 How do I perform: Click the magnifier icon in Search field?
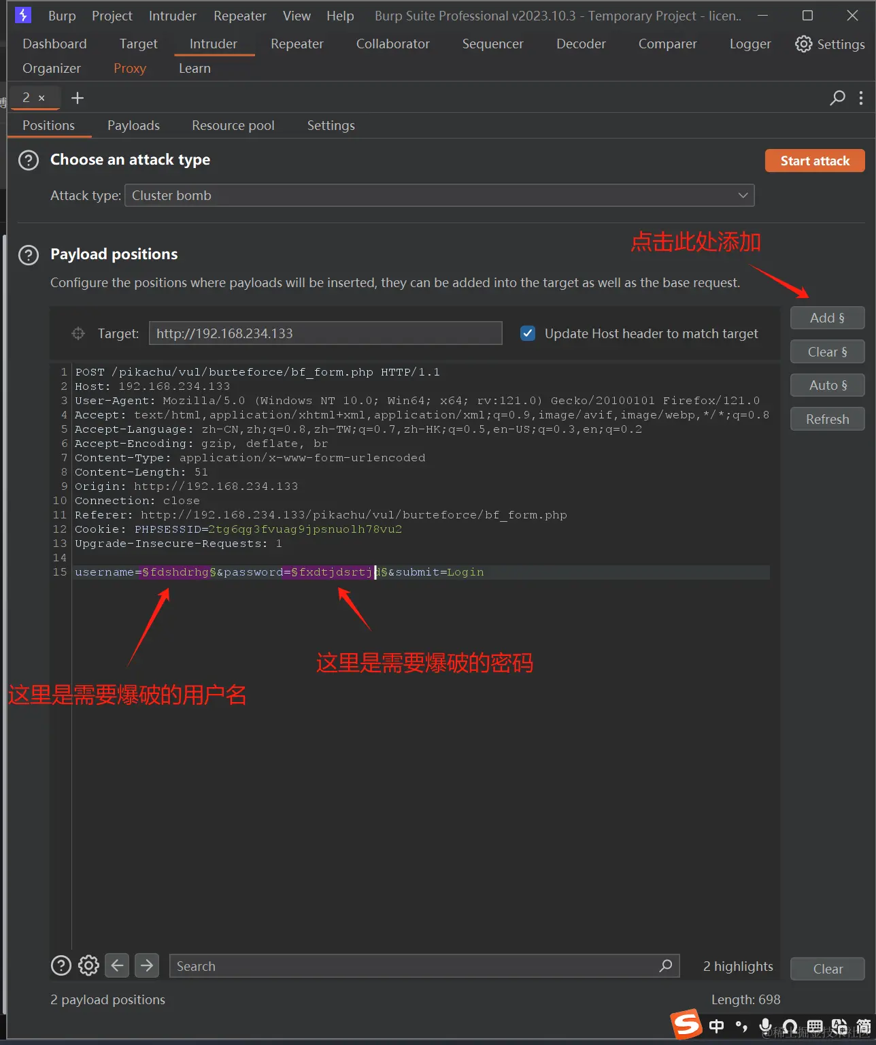click(x=666, y=965)
